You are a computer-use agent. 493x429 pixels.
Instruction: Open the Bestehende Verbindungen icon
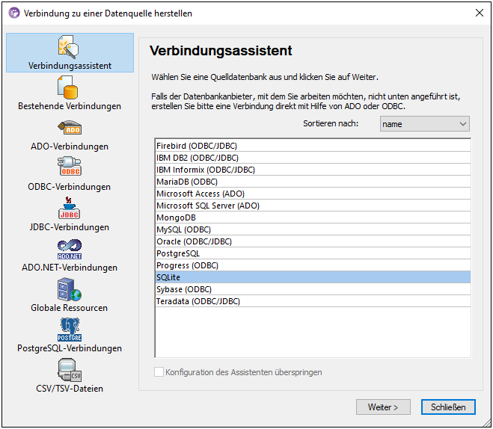[68, 87]
